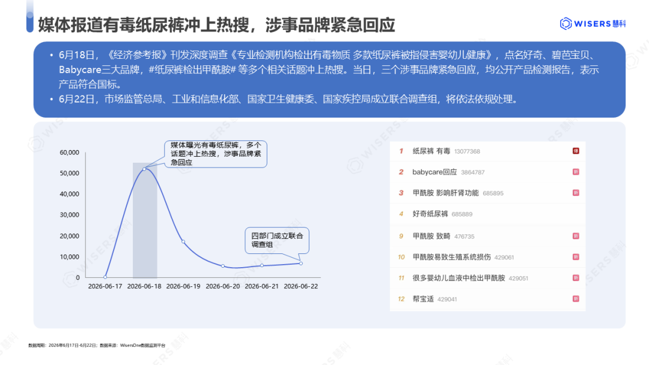Open hot search topic 纸尿裤 有毒
This screenshot has width=649, height=365.
coord(431,151)
